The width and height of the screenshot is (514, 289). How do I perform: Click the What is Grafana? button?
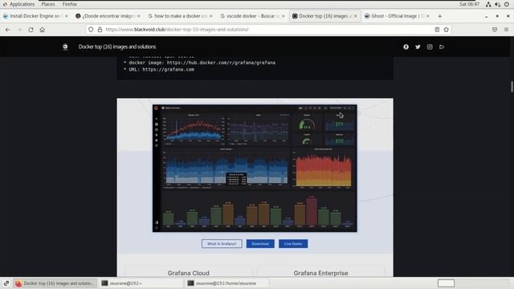[x=222, y=244]
